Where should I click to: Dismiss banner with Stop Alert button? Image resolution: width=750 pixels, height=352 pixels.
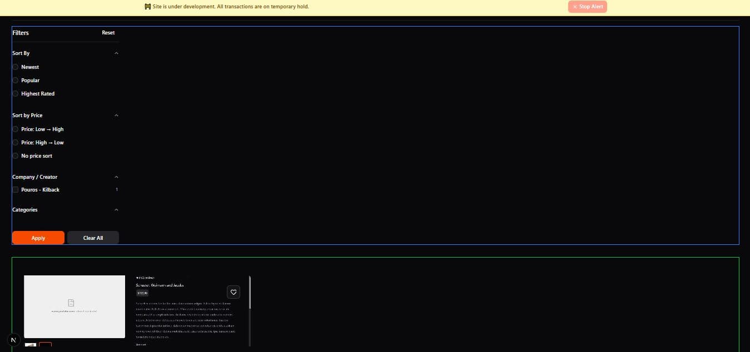587,7
